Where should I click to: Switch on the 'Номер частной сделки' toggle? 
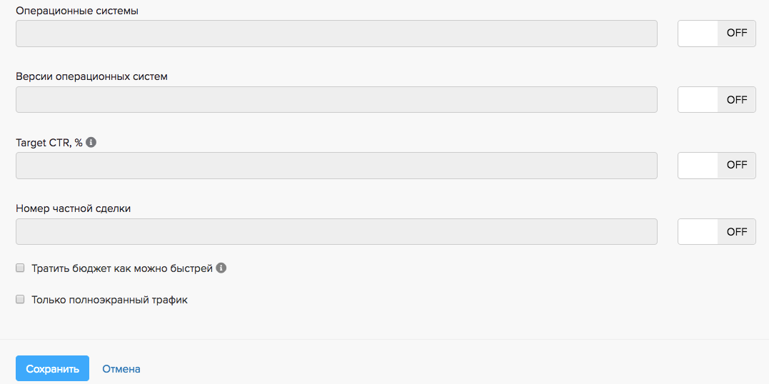pos(716,232)
